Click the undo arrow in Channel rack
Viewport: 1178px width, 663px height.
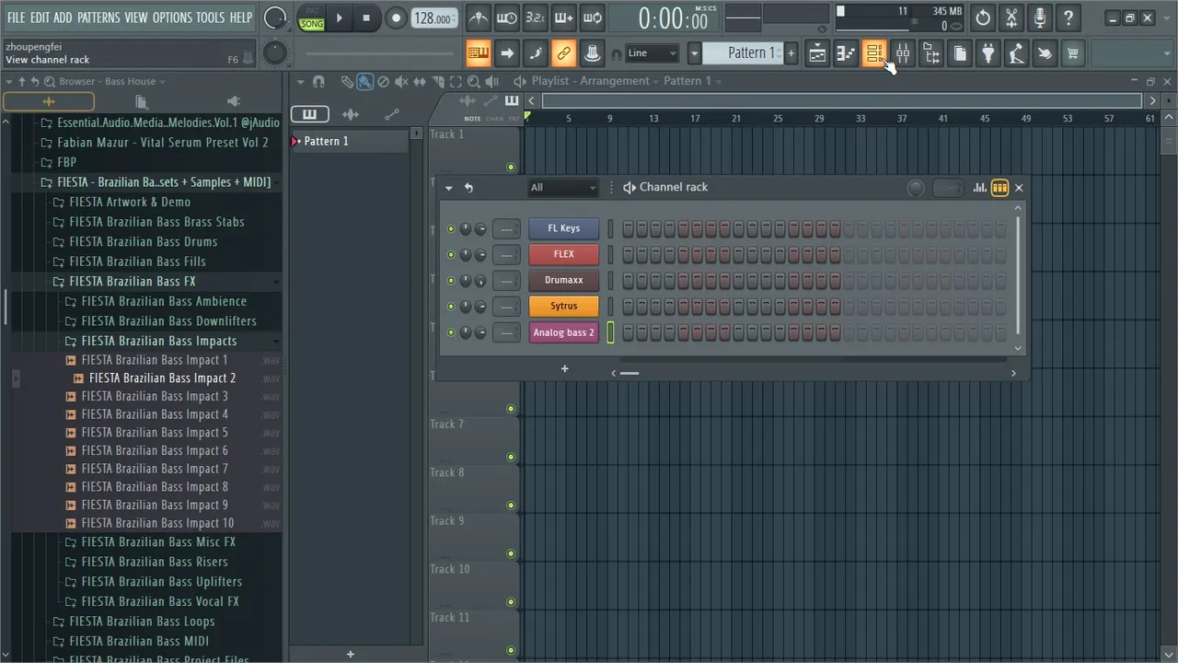pyautogui.click(x=468, y=188)
